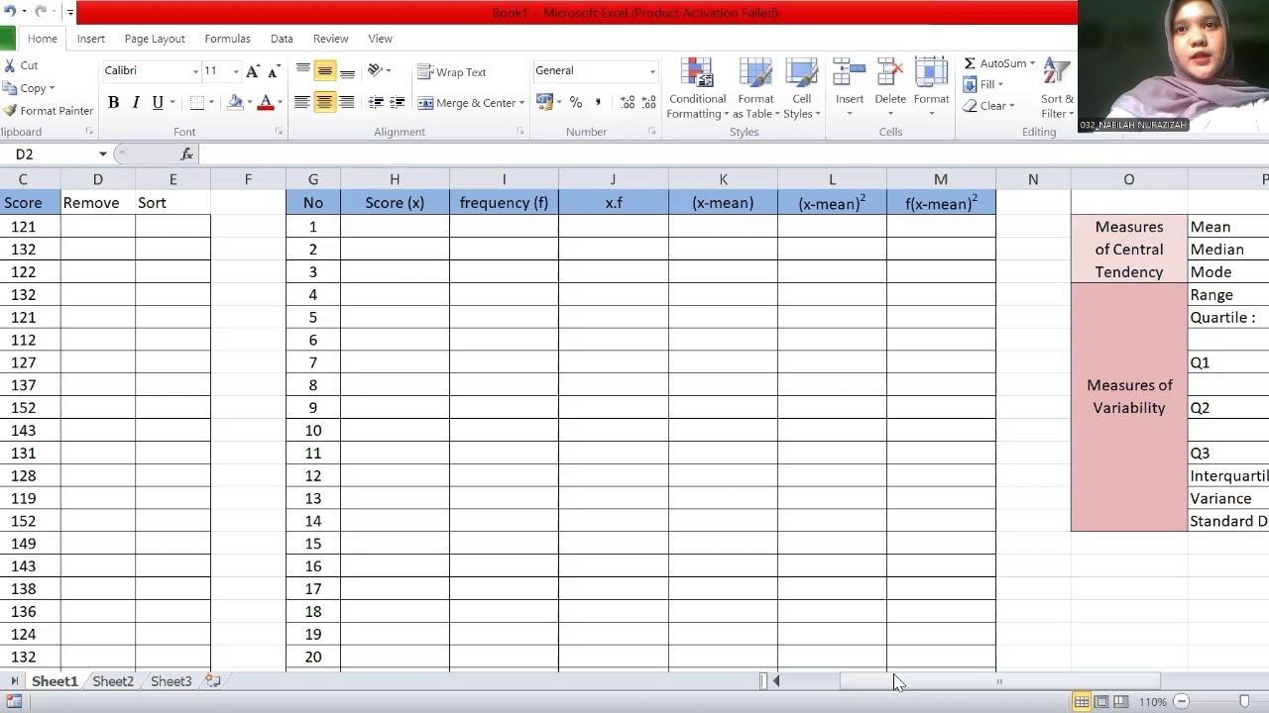Switch to Sheet3 tab
Image resolution: width=1269 pixels, height=713 pixels.
point(171,681)
